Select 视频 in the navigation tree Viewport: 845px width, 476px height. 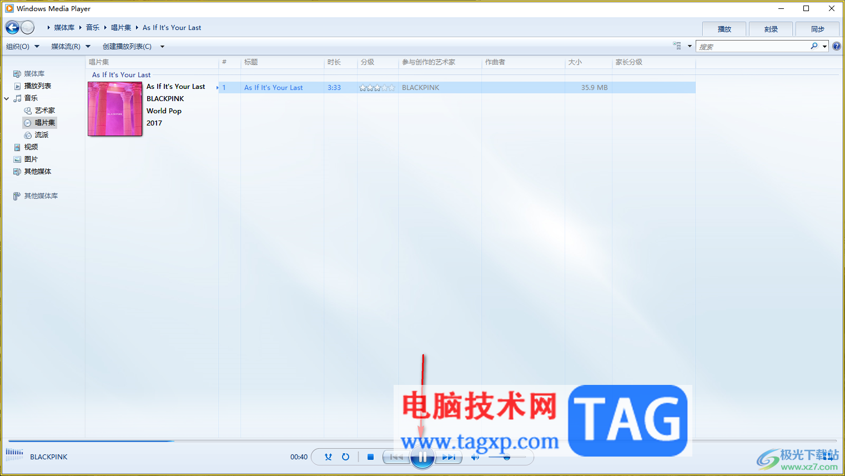tap(31, 147)
